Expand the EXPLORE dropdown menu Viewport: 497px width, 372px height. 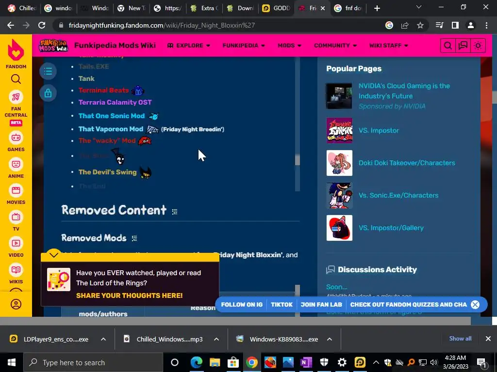[x=189, y=46]
